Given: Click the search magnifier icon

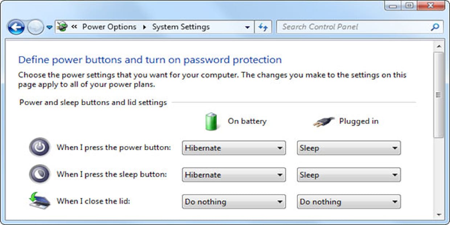Looking at the screenshot, I should point(435,27).
